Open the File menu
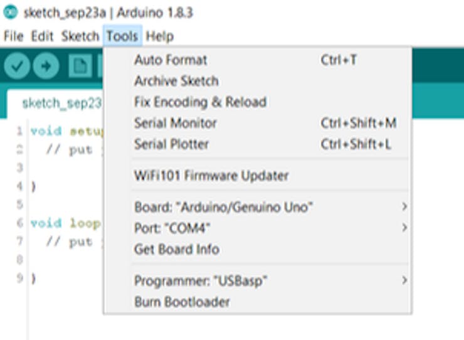Viewport: 464px width, 340px height. pyautogui.click(x=13, y=36)
